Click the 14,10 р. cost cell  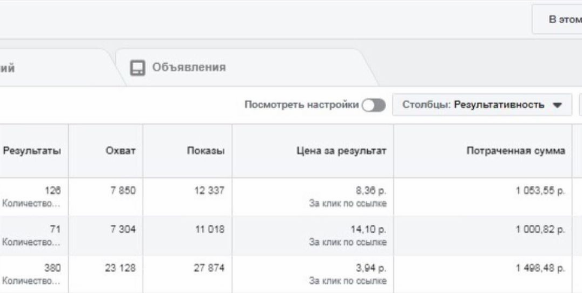click(x=368, y=230)
